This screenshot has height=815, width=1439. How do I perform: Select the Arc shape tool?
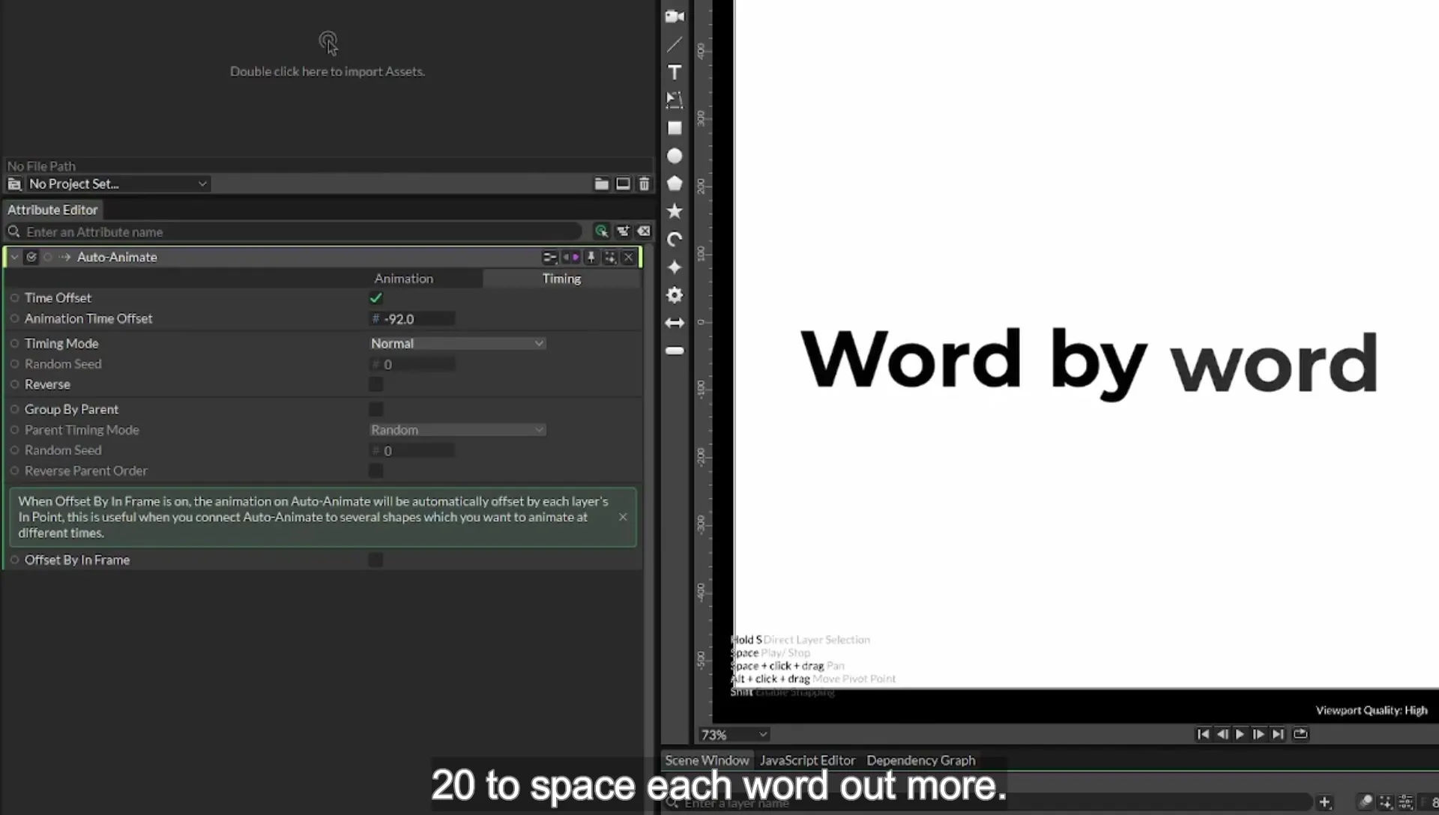pyautogui.click(x=675, y=240)
